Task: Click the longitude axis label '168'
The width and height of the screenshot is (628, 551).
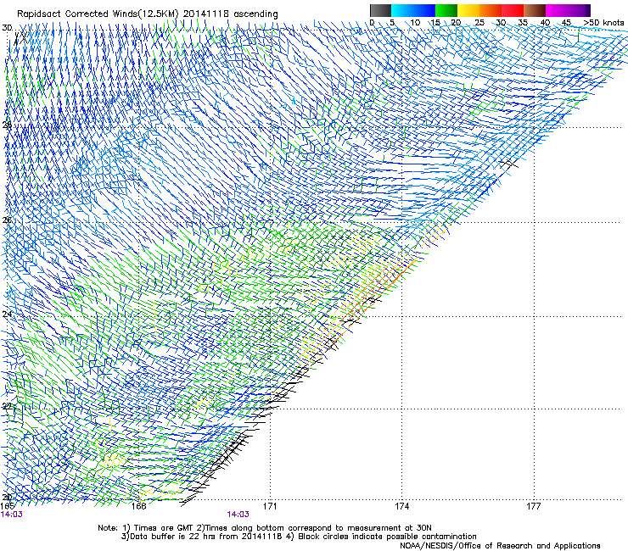Action: pos(138,507)
